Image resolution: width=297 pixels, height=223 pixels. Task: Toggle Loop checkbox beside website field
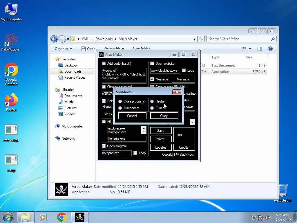click(184, 71)
